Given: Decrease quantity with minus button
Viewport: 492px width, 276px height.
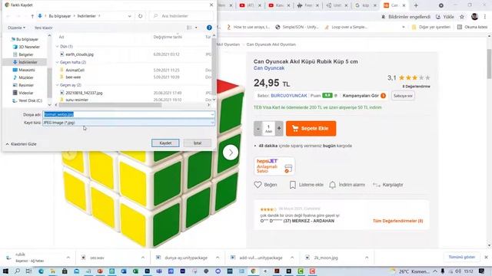Looking at the screenshot, I should point(258,129).
